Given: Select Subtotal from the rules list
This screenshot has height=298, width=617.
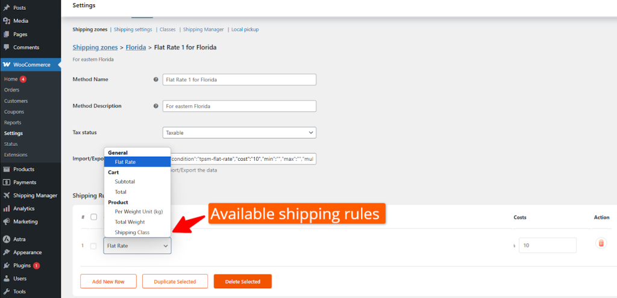Looking at the screenshot, I should [125, 181].
